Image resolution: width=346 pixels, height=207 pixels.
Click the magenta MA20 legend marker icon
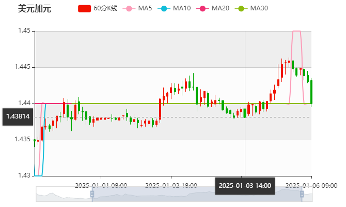click(x=204, y=8)
